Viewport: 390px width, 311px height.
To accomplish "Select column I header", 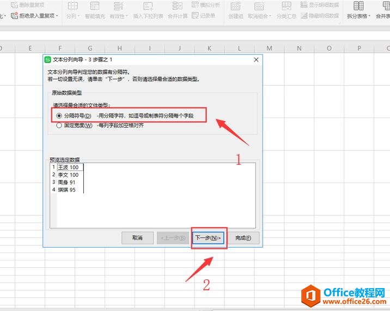I will (x=150, y=49).
